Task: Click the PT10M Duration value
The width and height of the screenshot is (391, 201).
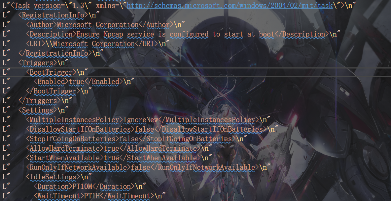Action: 82,186
